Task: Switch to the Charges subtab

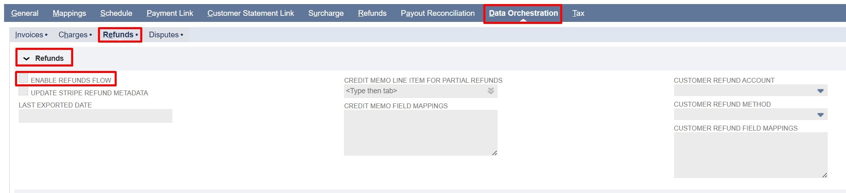Action: pos(73,35)
